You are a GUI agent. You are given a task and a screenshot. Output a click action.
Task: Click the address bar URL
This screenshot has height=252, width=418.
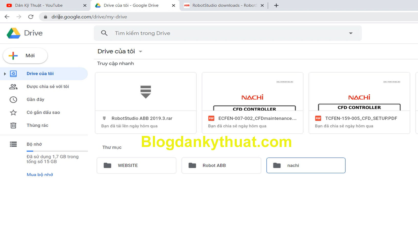[x=89, y=17]
